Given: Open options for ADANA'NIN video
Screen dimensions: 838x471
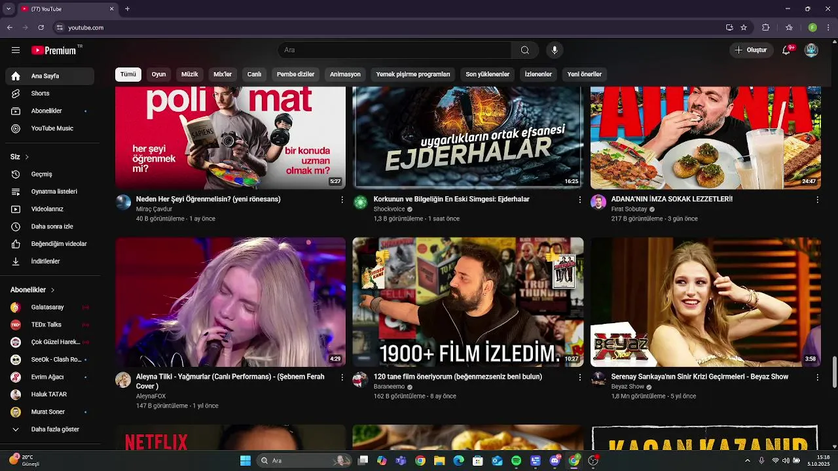Looking at the screenshot, I should click(817, 200).
